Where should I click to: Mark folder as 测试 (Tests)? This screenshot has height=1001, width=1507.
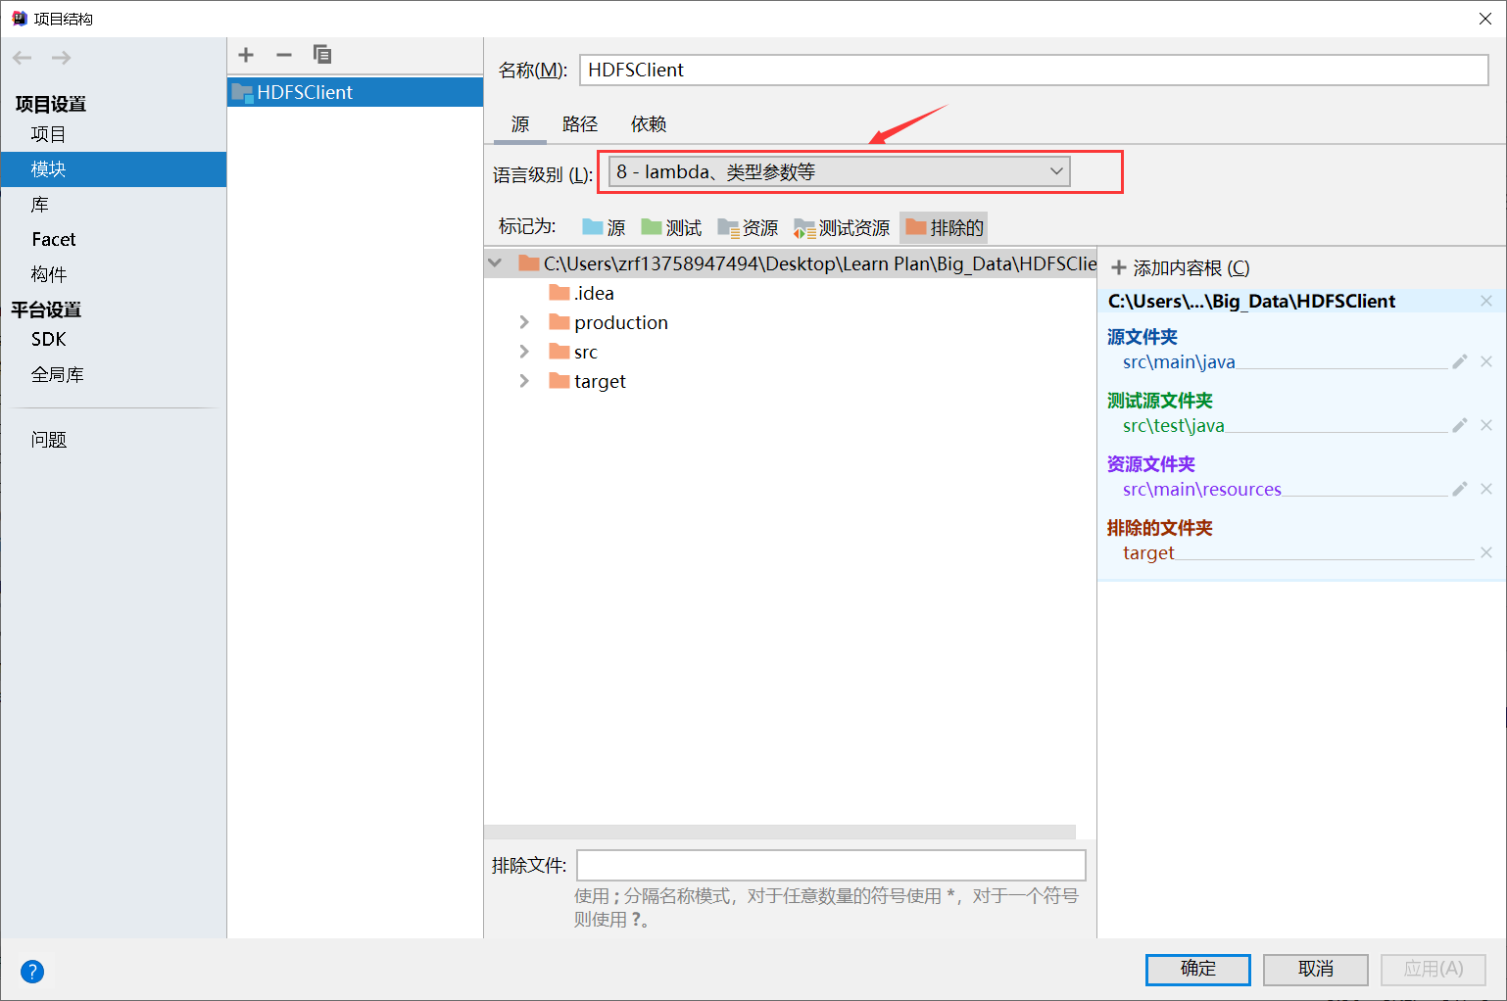coord(671,227)
